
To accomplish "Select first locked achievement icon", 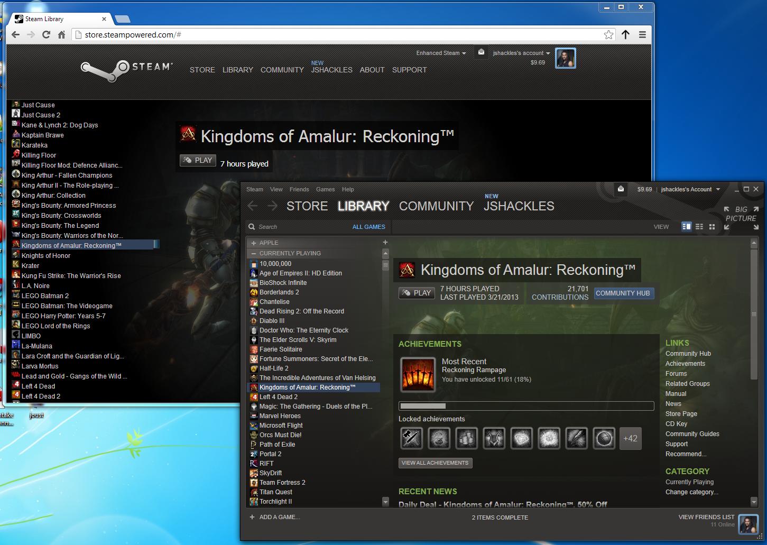I will (x=412, y=438).
